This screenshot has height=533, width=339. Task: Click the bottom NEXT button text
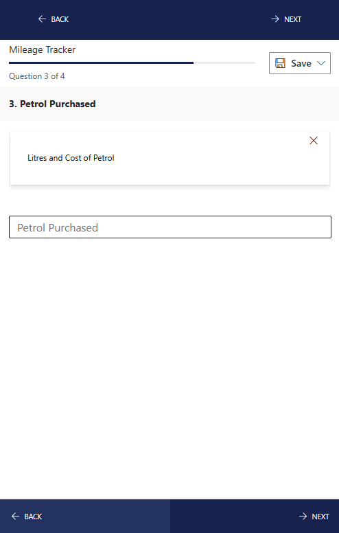pyautogui.click(x=320, y=517)
